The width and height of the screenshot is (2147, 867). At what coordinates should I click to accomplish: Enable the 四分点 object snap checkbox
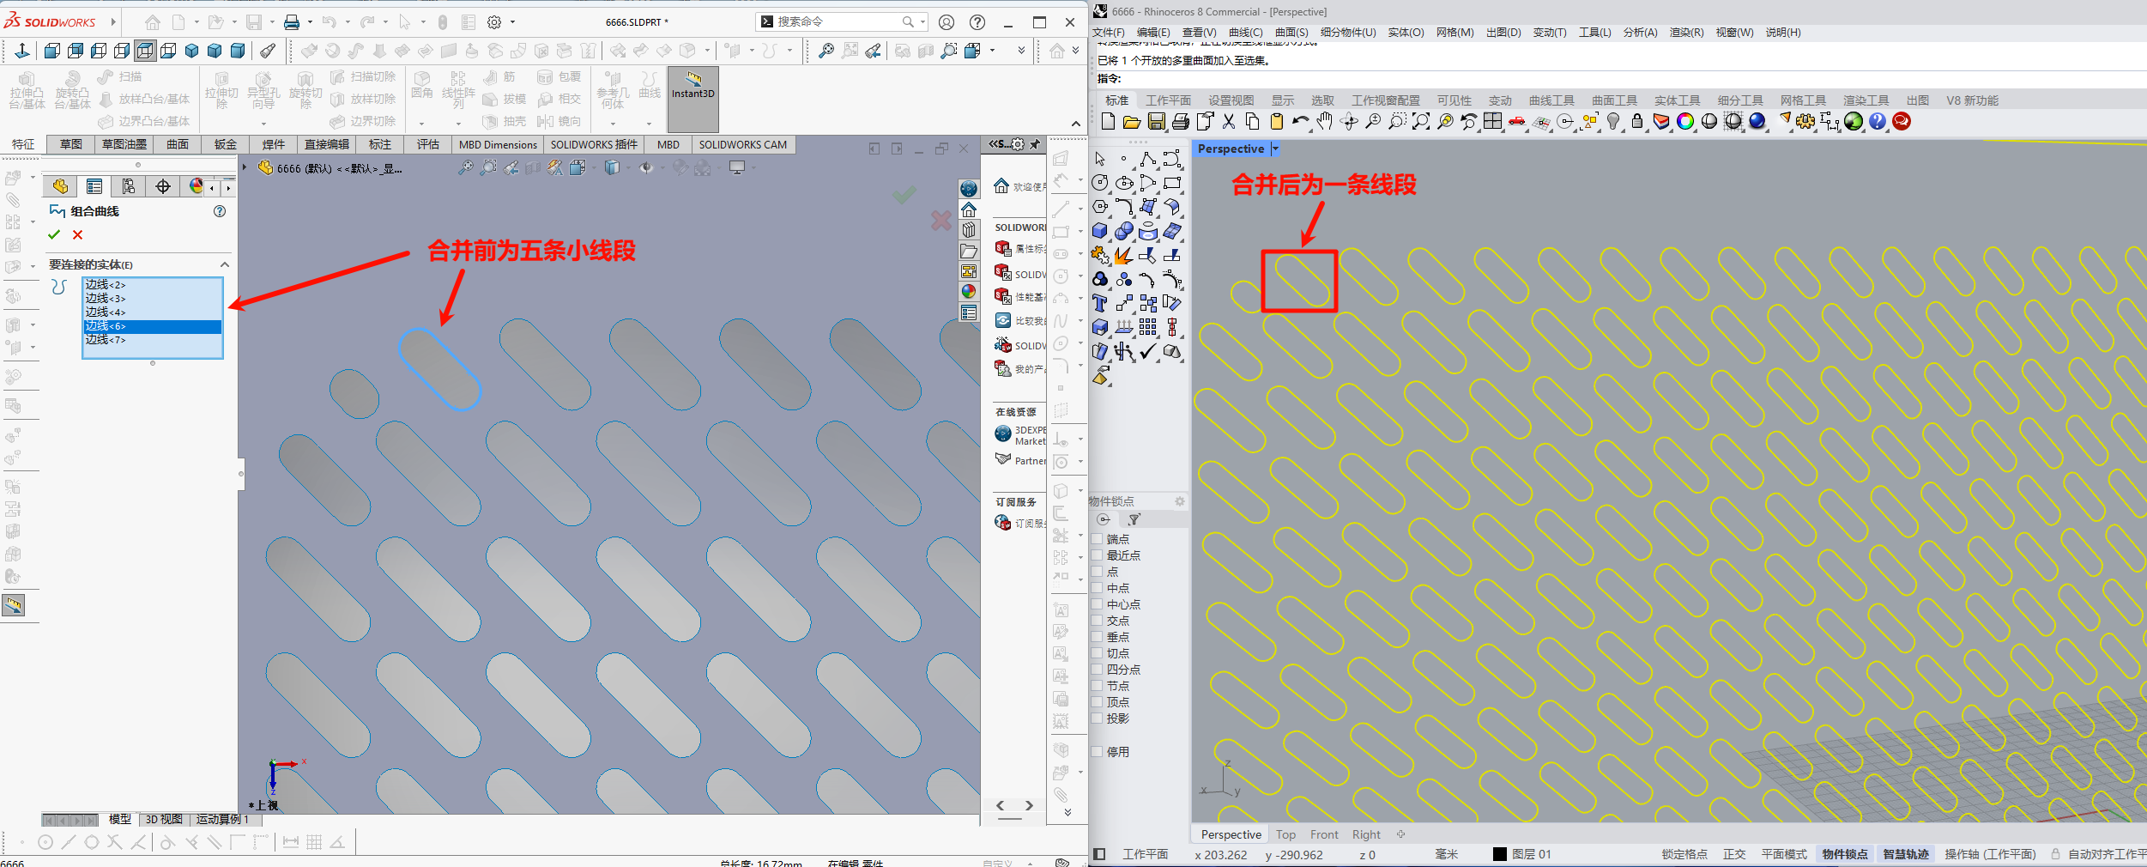(1097, 670)
